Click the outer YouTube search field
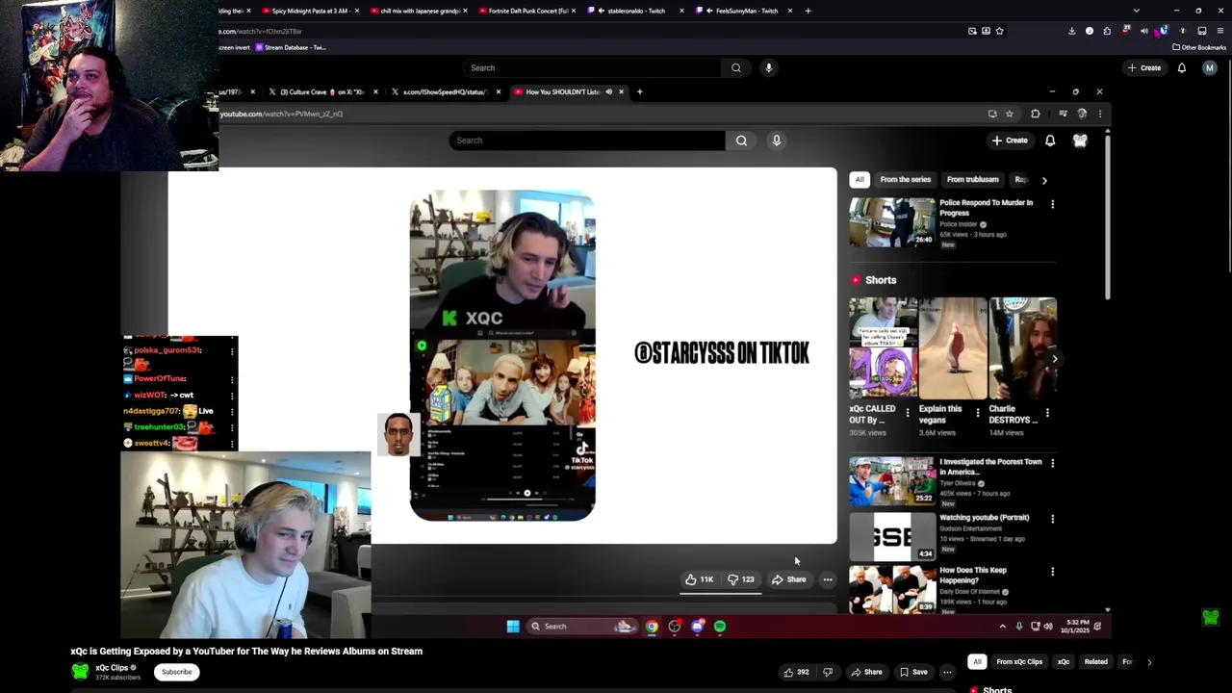Viewport: 1232px width, 693px height. [x=592, y=67]
